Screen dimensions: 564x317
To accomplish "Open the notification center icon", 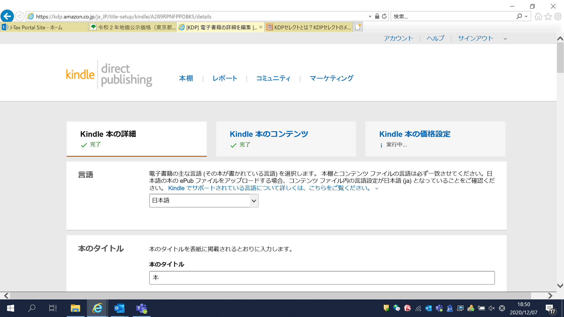I will click(x=550, y=309).
